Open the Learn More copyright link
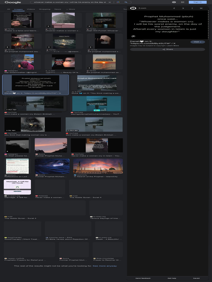Viewport: 212px width, 282px height. coord(173,46)
